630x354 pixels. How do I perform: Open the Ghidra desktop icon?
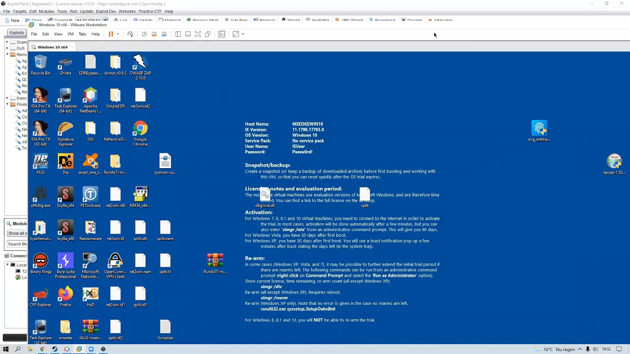click(65, 66)
